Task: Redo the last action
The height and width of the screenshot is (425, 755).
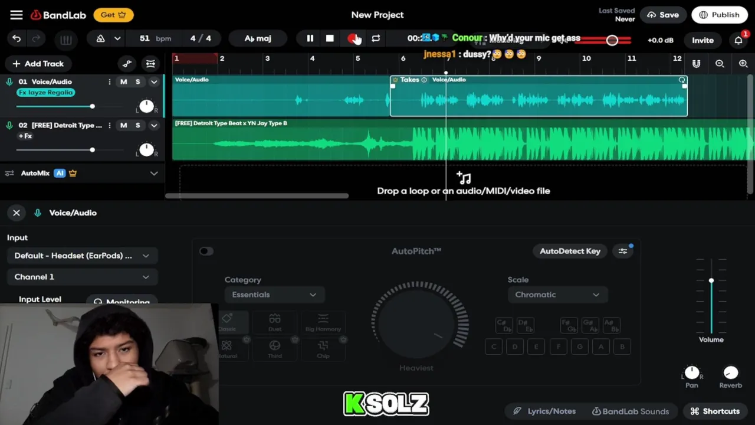Action: click(36, 38)
